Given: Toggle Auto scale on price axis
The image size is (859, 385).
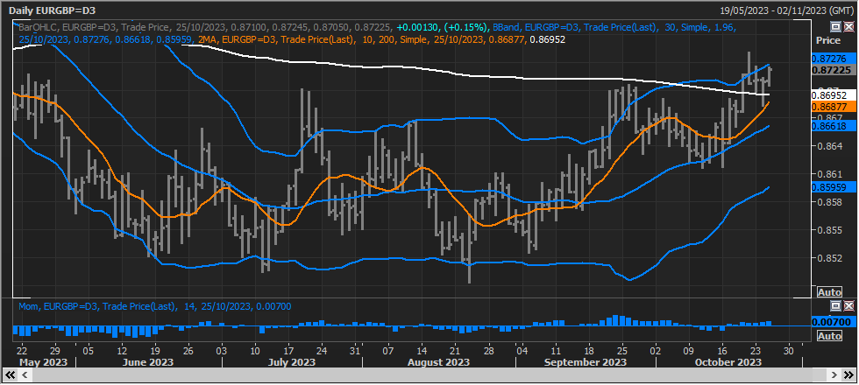Looking at the screenshot, I should point(828,291).
